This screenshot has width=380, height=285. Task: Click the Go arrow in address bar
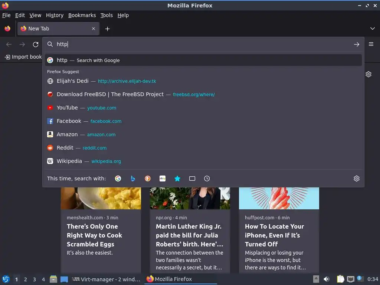[357, 45]
